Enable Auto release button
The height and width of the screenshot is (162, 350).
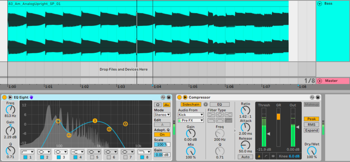[245, 157]
